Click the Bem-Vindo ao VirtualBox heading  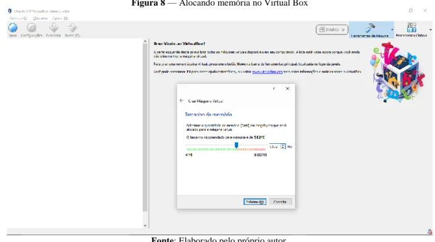[179, 44]
